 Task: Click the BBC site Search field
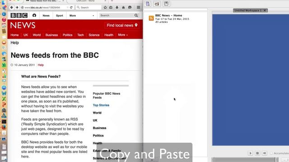pyautogui.click(x=117, y=15)
